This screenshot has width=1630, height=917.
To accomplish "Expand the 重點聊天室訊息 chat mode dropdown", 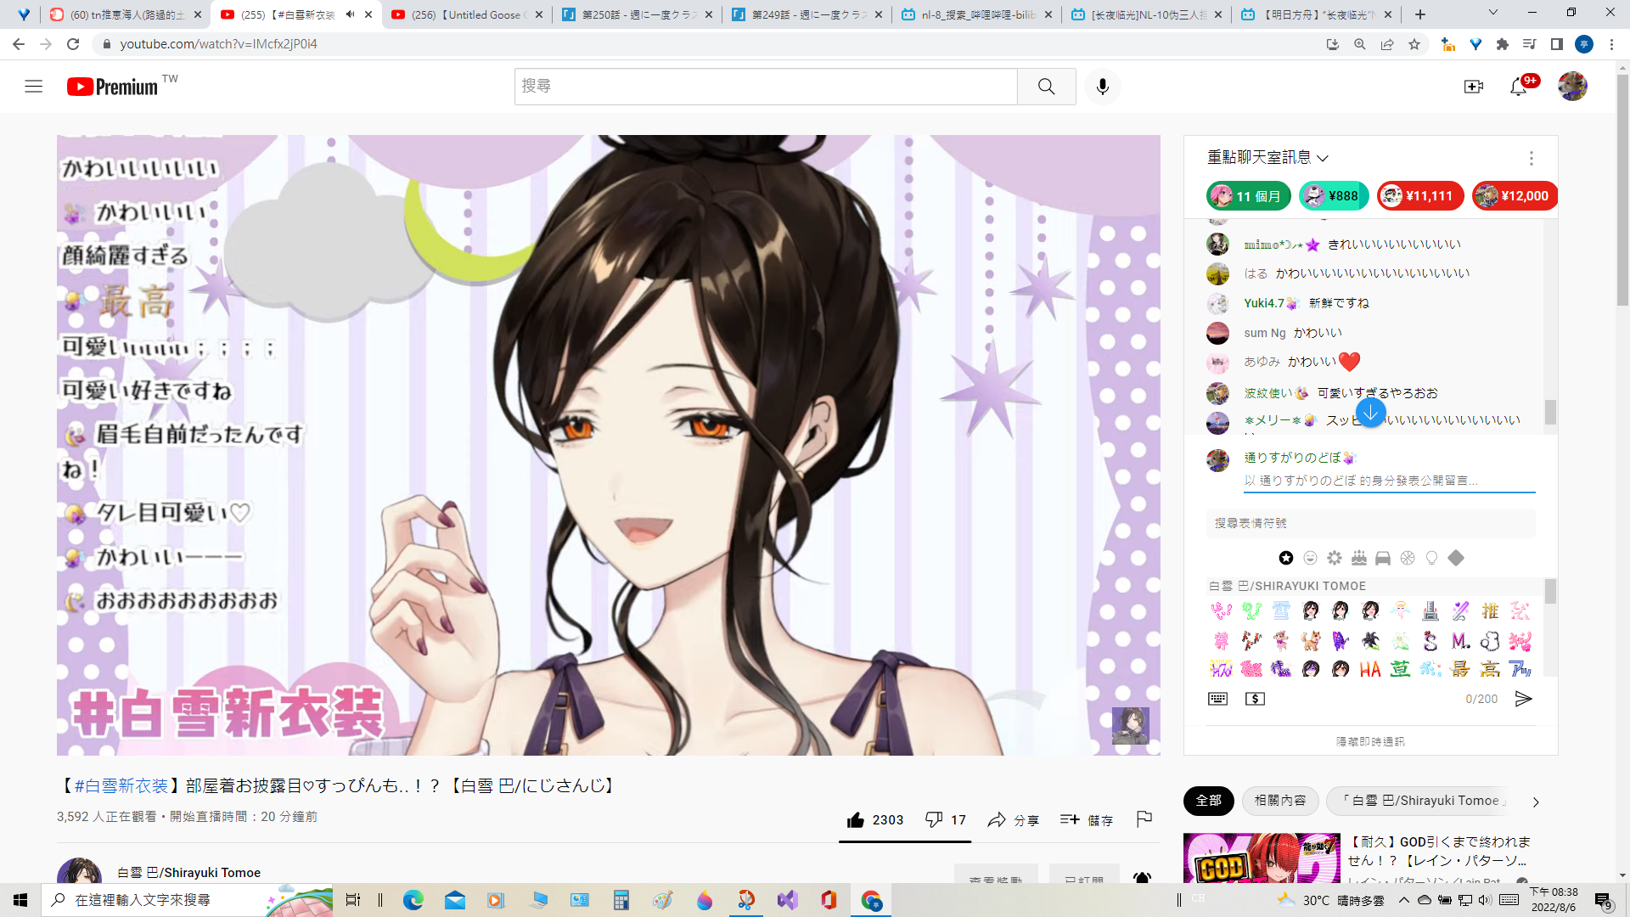I will (x=1267, y=158).
